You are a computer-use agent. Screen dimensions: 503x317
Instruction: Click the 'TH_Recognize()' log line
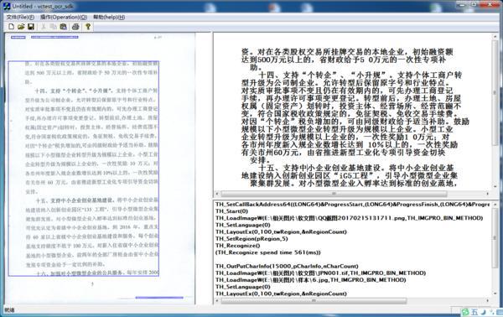[238, 246]
